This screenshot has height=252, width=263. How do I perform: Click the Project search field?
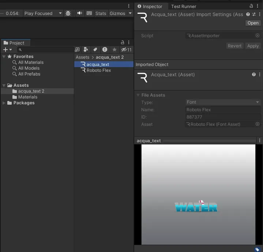46,50
